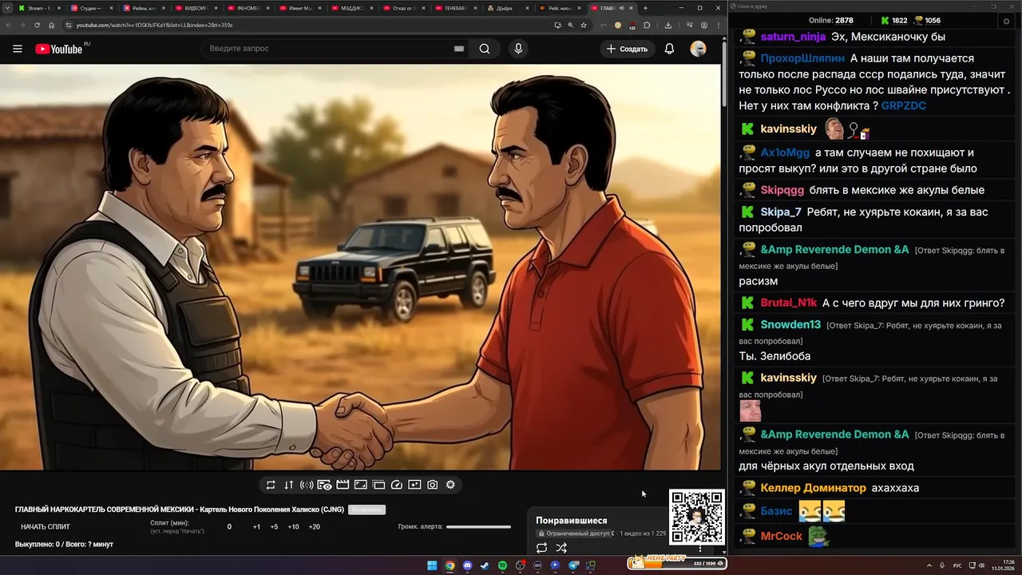Open YouTube notifications bell
The height and width of the screenshot is (575, 1022).
(x=669, y=49)
